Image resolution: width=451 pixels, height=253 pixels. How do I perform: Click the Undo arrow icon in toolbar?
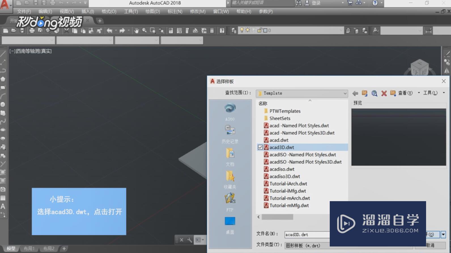[x=109, y=30]
